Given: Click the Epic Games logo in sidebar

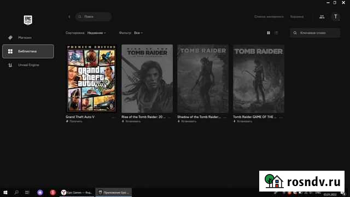Looking at the screenshot, I should click(x=28, y=20).
